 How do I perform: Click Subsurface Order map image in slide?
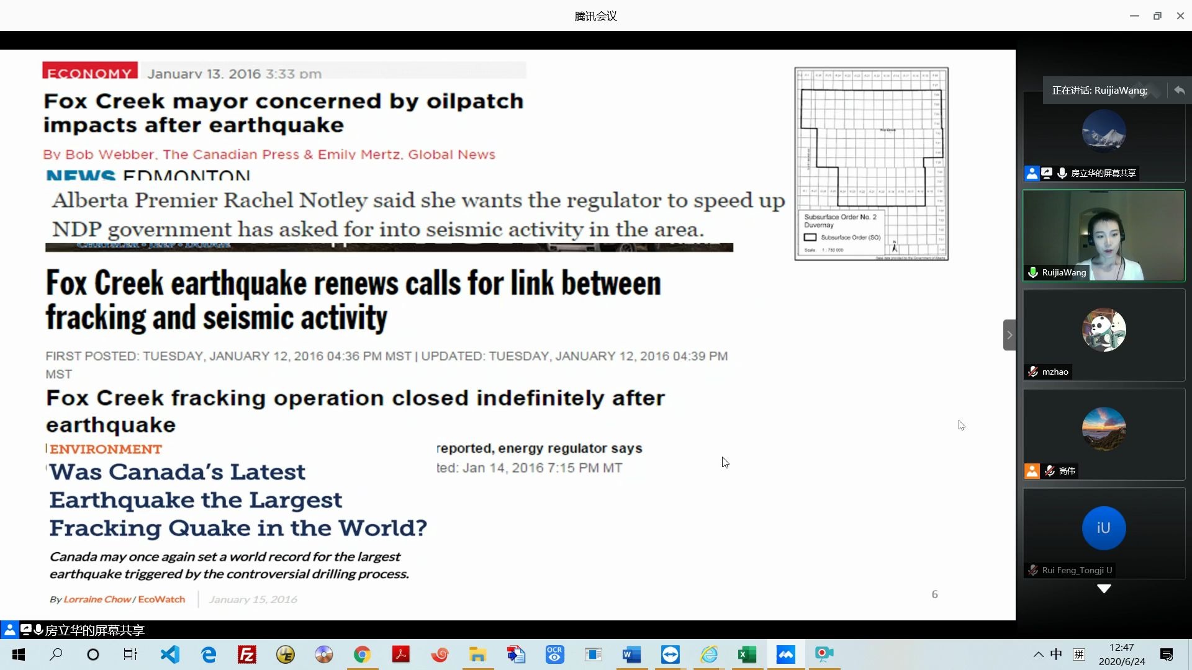point(872,164)
